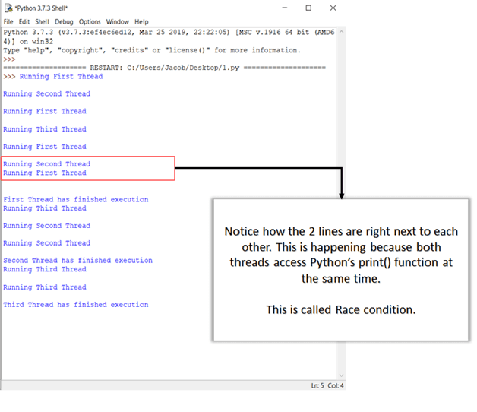
Task: Maximize the Python Shell window
Action: [308, 8]
